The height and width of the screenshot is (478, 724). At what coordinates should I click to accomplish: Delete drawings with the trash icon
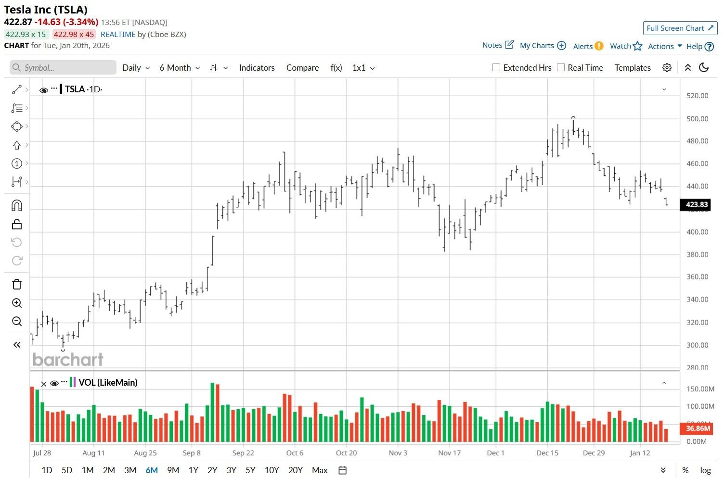[17, 284]
